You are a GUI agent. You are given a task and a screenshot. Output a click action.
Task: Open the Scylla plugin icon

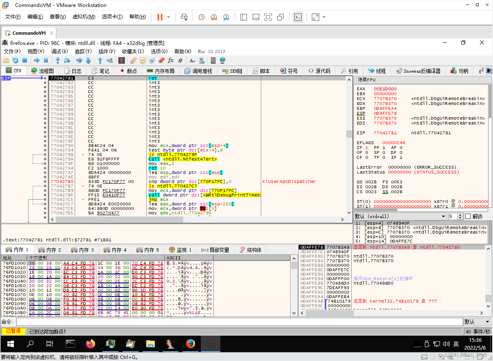(121, 60)
